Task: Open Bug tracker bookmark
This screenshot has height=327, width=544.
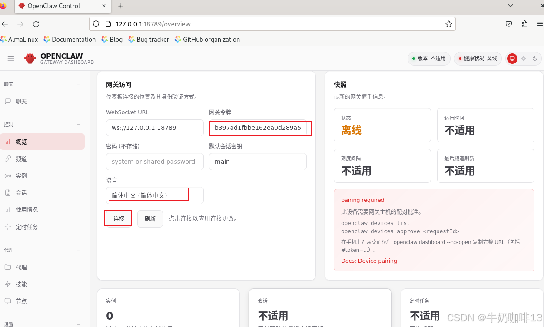Action: click(149, 39)
